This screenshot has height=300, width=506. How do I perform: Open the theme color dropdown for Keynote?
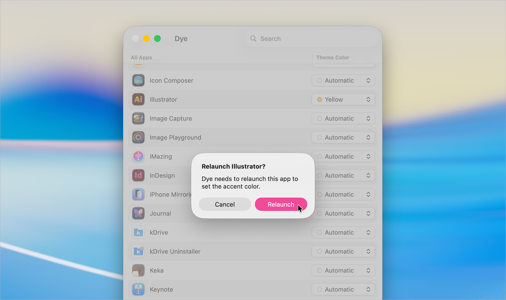tap(343, 289)
